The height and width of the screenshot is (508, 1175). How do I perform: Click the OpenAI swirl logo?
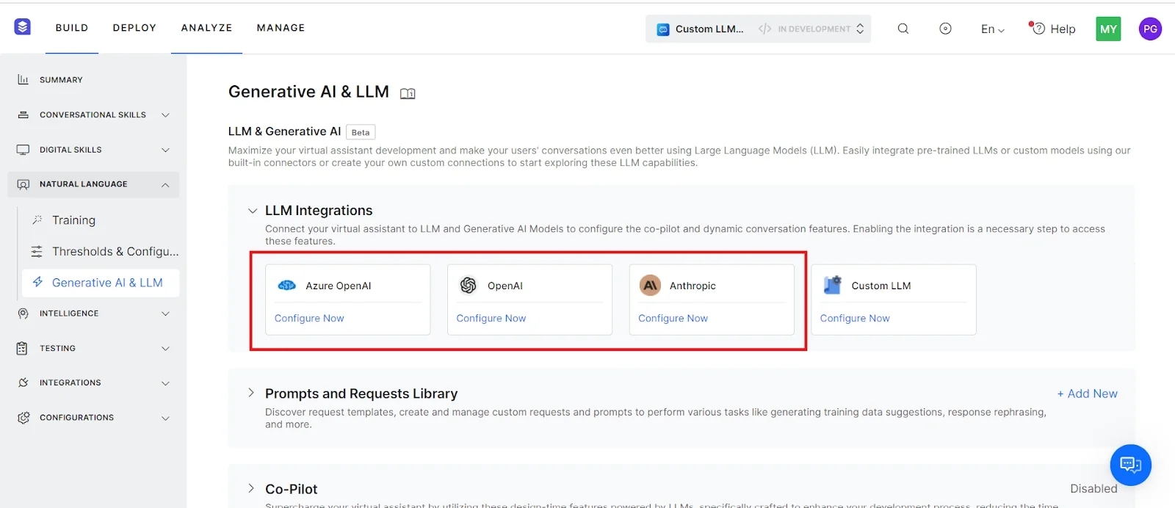pyautogui.click(x=469, y=286)
